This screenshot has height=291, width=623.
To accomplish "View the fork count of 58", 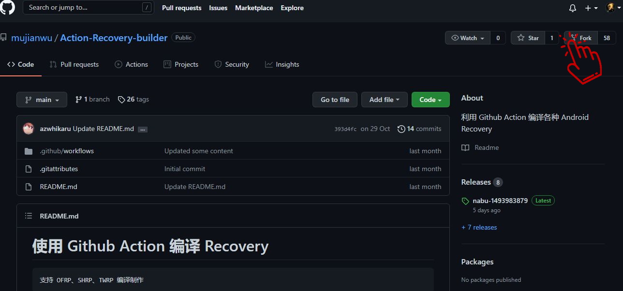I will (607, 38).
